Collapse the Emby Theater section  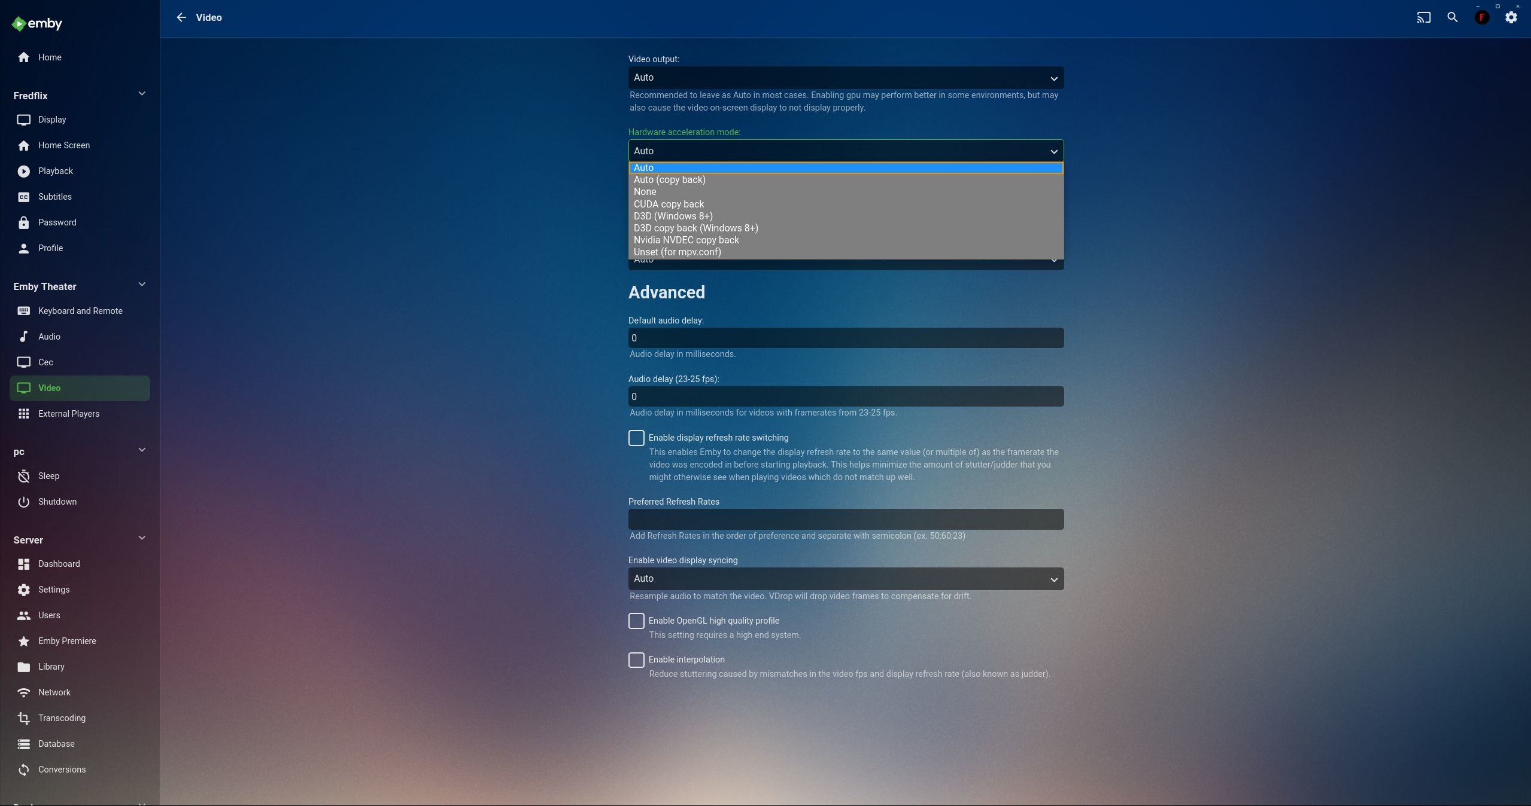142,285
